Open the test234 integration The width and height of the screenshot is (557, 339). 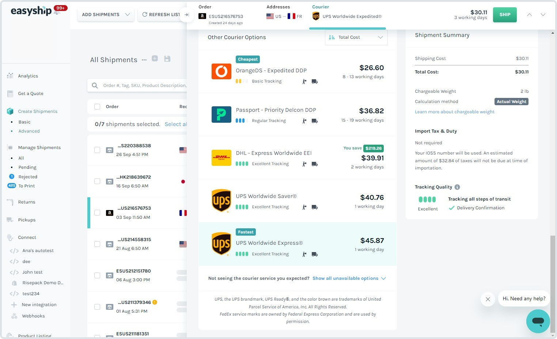[x=31, y=294]
